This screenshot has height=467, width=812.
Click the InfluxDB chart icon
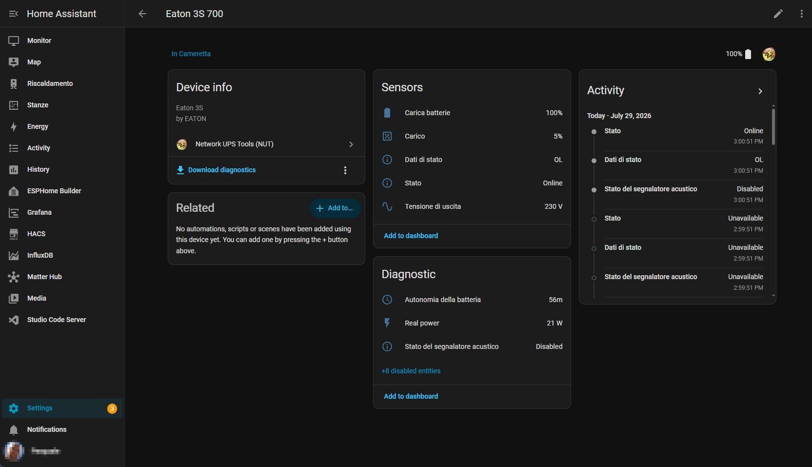pyautogui.click(x=14, y=255)
